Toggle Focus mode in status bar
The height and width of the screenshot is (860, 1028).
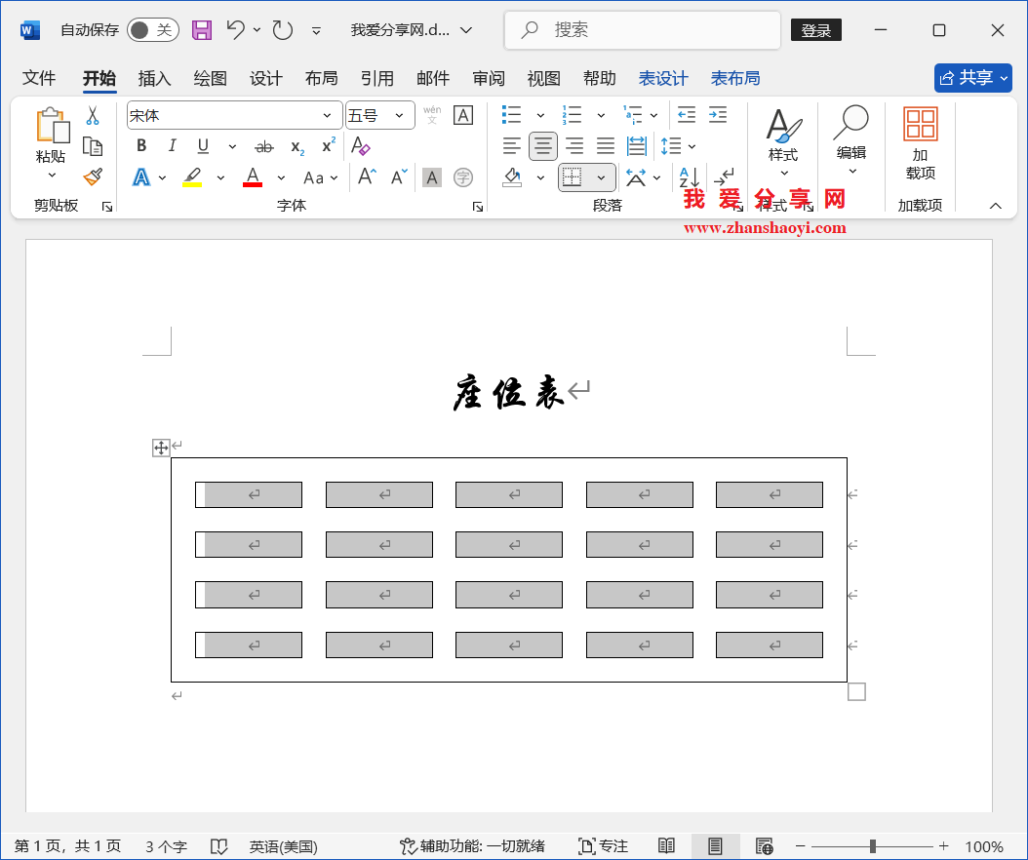point(603,846)
